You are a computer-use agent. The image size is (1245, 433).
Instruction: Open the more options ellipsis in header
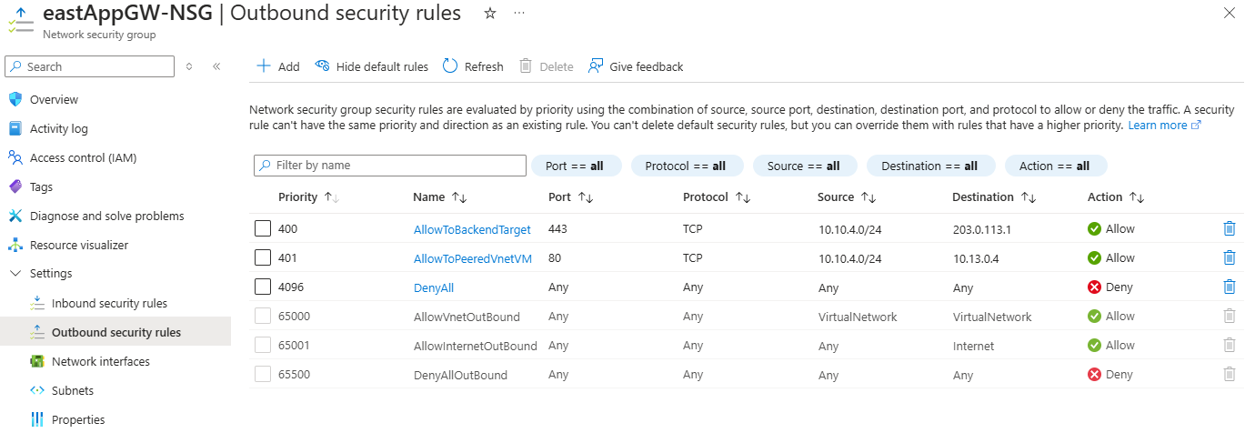click(x=518, y=14)
